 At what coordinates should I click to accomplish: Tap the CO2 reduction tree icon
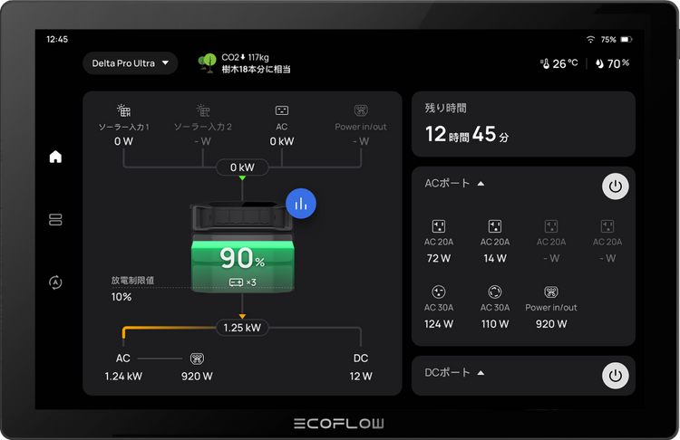point(207,62)
